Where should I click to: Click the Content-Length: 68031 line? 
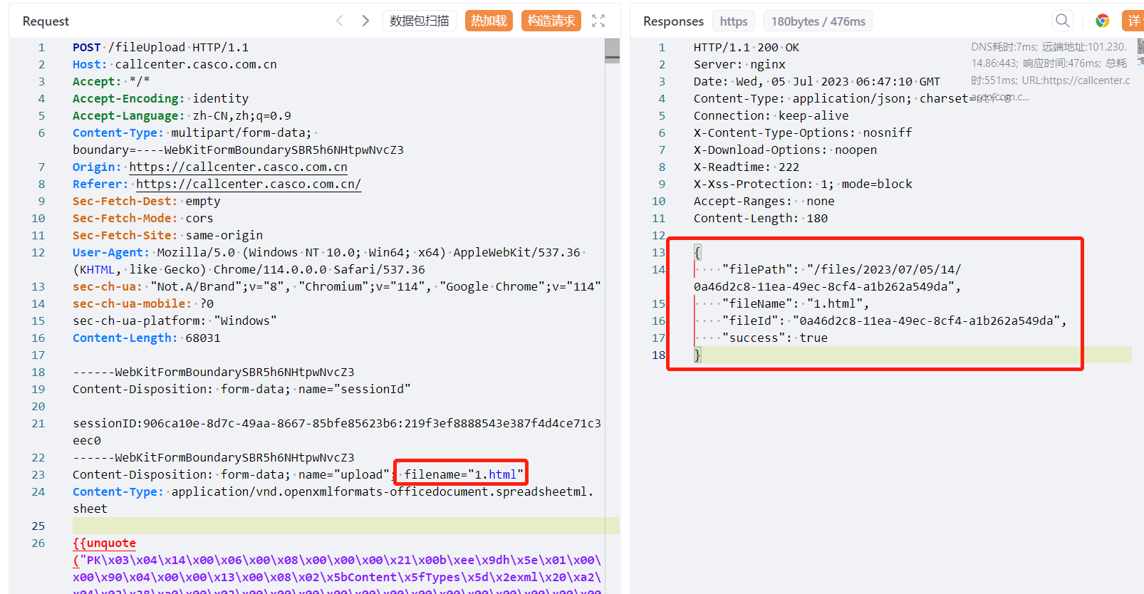point(146,338)
